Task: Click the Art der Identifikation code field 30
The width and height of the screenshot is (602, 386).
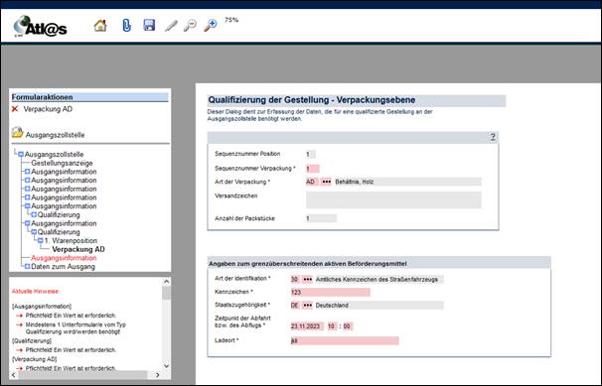Action: coord(295,280)
